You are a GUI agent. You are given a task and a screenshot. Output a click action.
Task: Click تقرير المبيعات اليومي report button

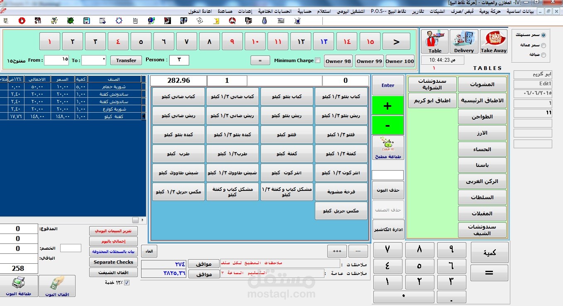(113, 231)
